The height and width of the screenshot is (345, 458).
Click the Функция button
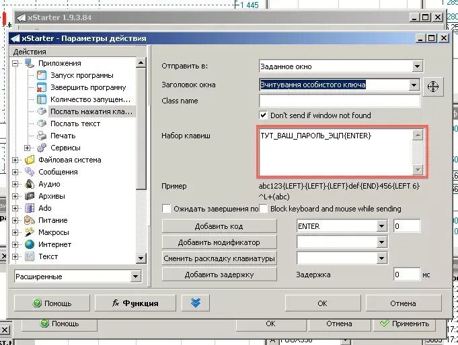pyautogui.click(x=136, y=303)
